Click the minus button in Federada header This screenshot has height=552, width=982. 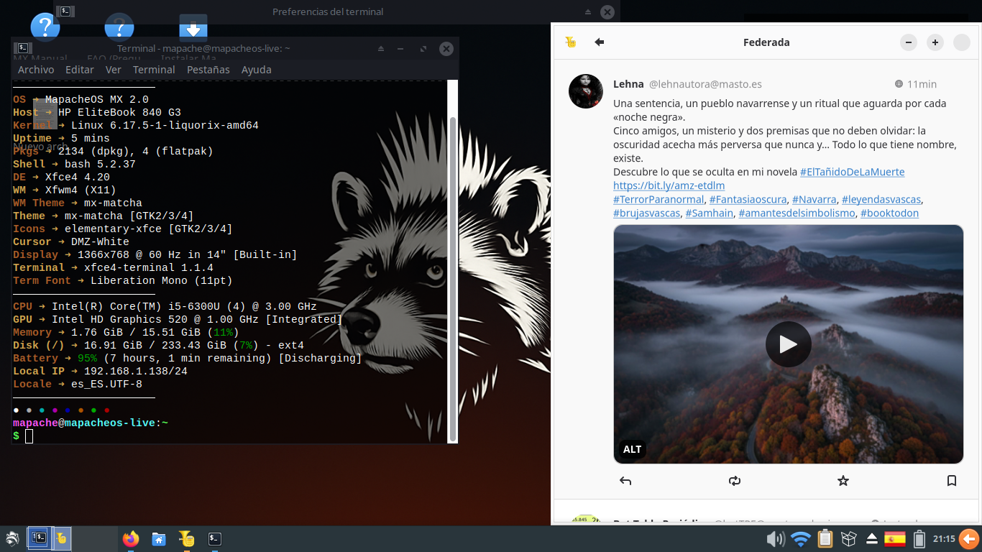coord(909,42)
